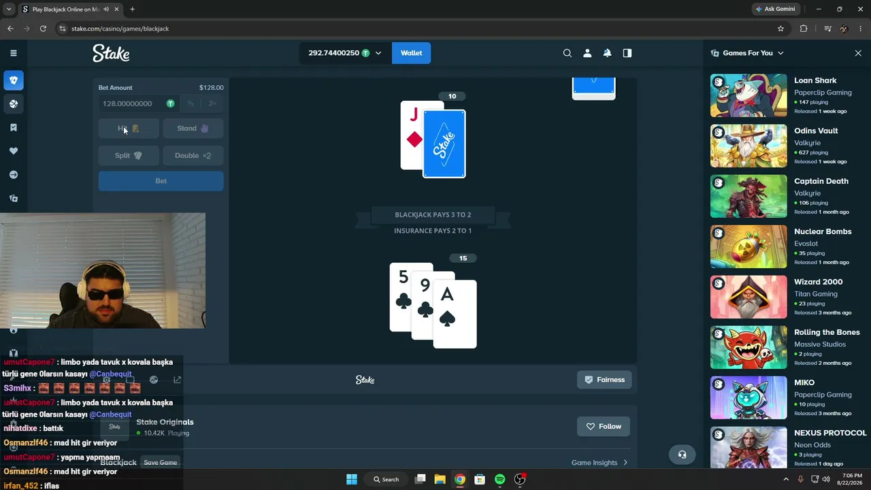Open Favourites heart icon in sidebar
This screenshot has width=871, height=490.
pyautogui.click(x=13, y=151)
